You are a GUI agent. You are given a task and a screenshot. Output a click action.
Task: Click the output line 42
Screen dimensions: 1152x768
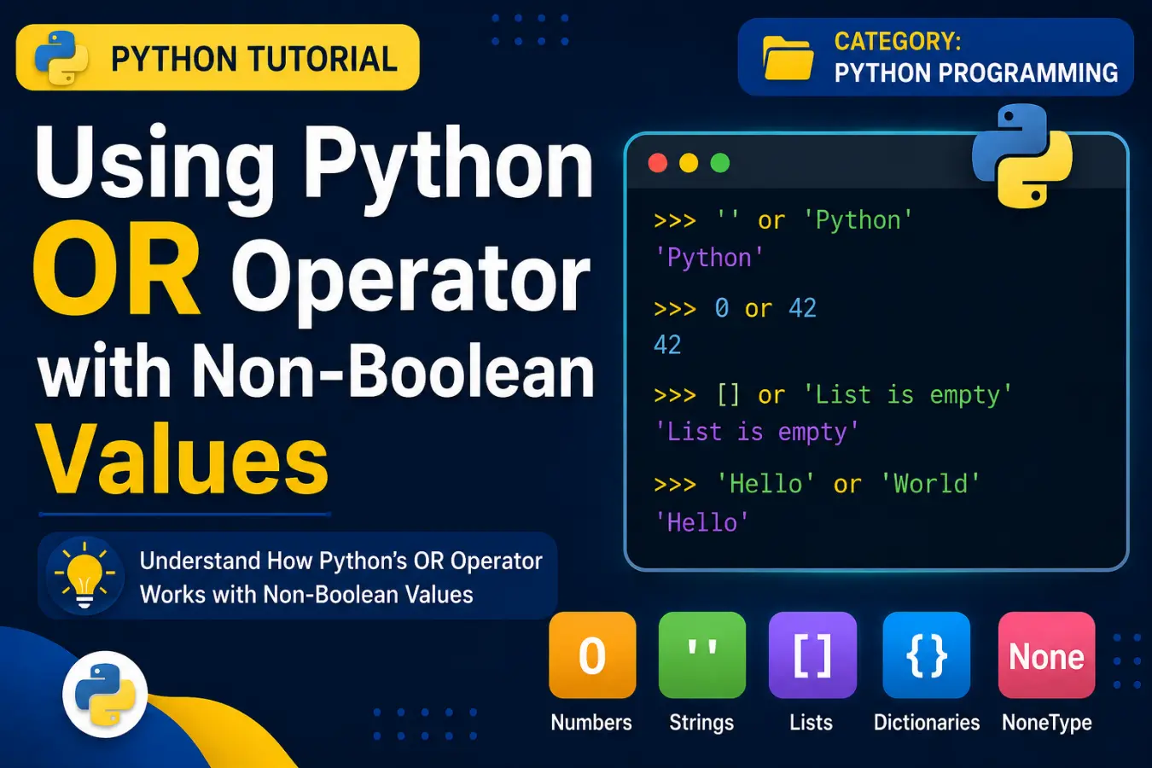(667, 345)
